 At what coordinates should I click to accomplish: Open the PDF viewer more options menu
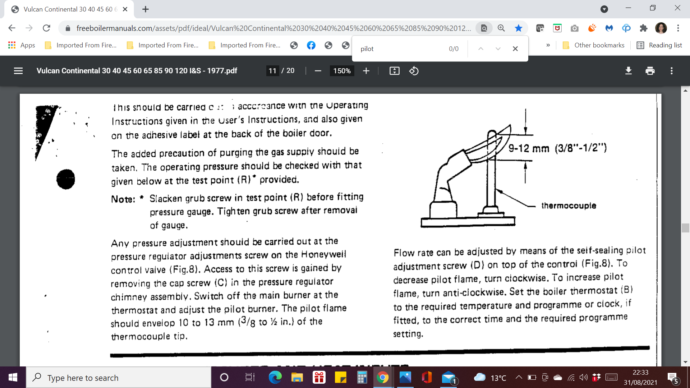[672, 71]
